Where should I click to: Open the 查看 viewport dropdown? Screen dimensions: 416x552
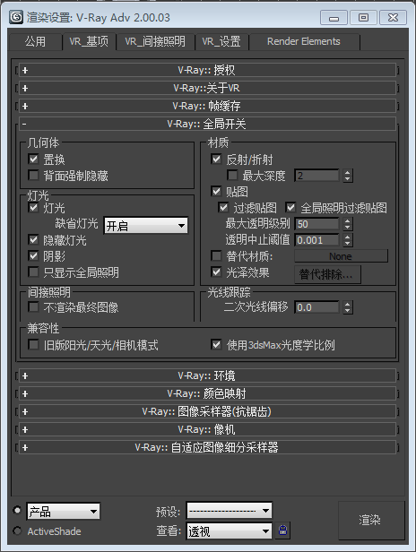point(229,530)
